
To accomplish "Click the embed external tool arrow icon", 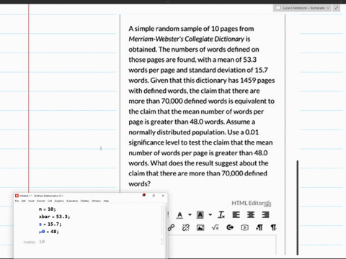I will (230, 227).
